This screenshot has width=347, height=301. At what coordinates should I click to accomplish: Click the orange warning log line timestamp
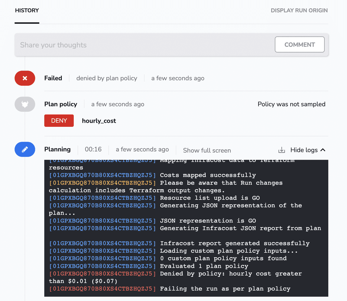102,183
